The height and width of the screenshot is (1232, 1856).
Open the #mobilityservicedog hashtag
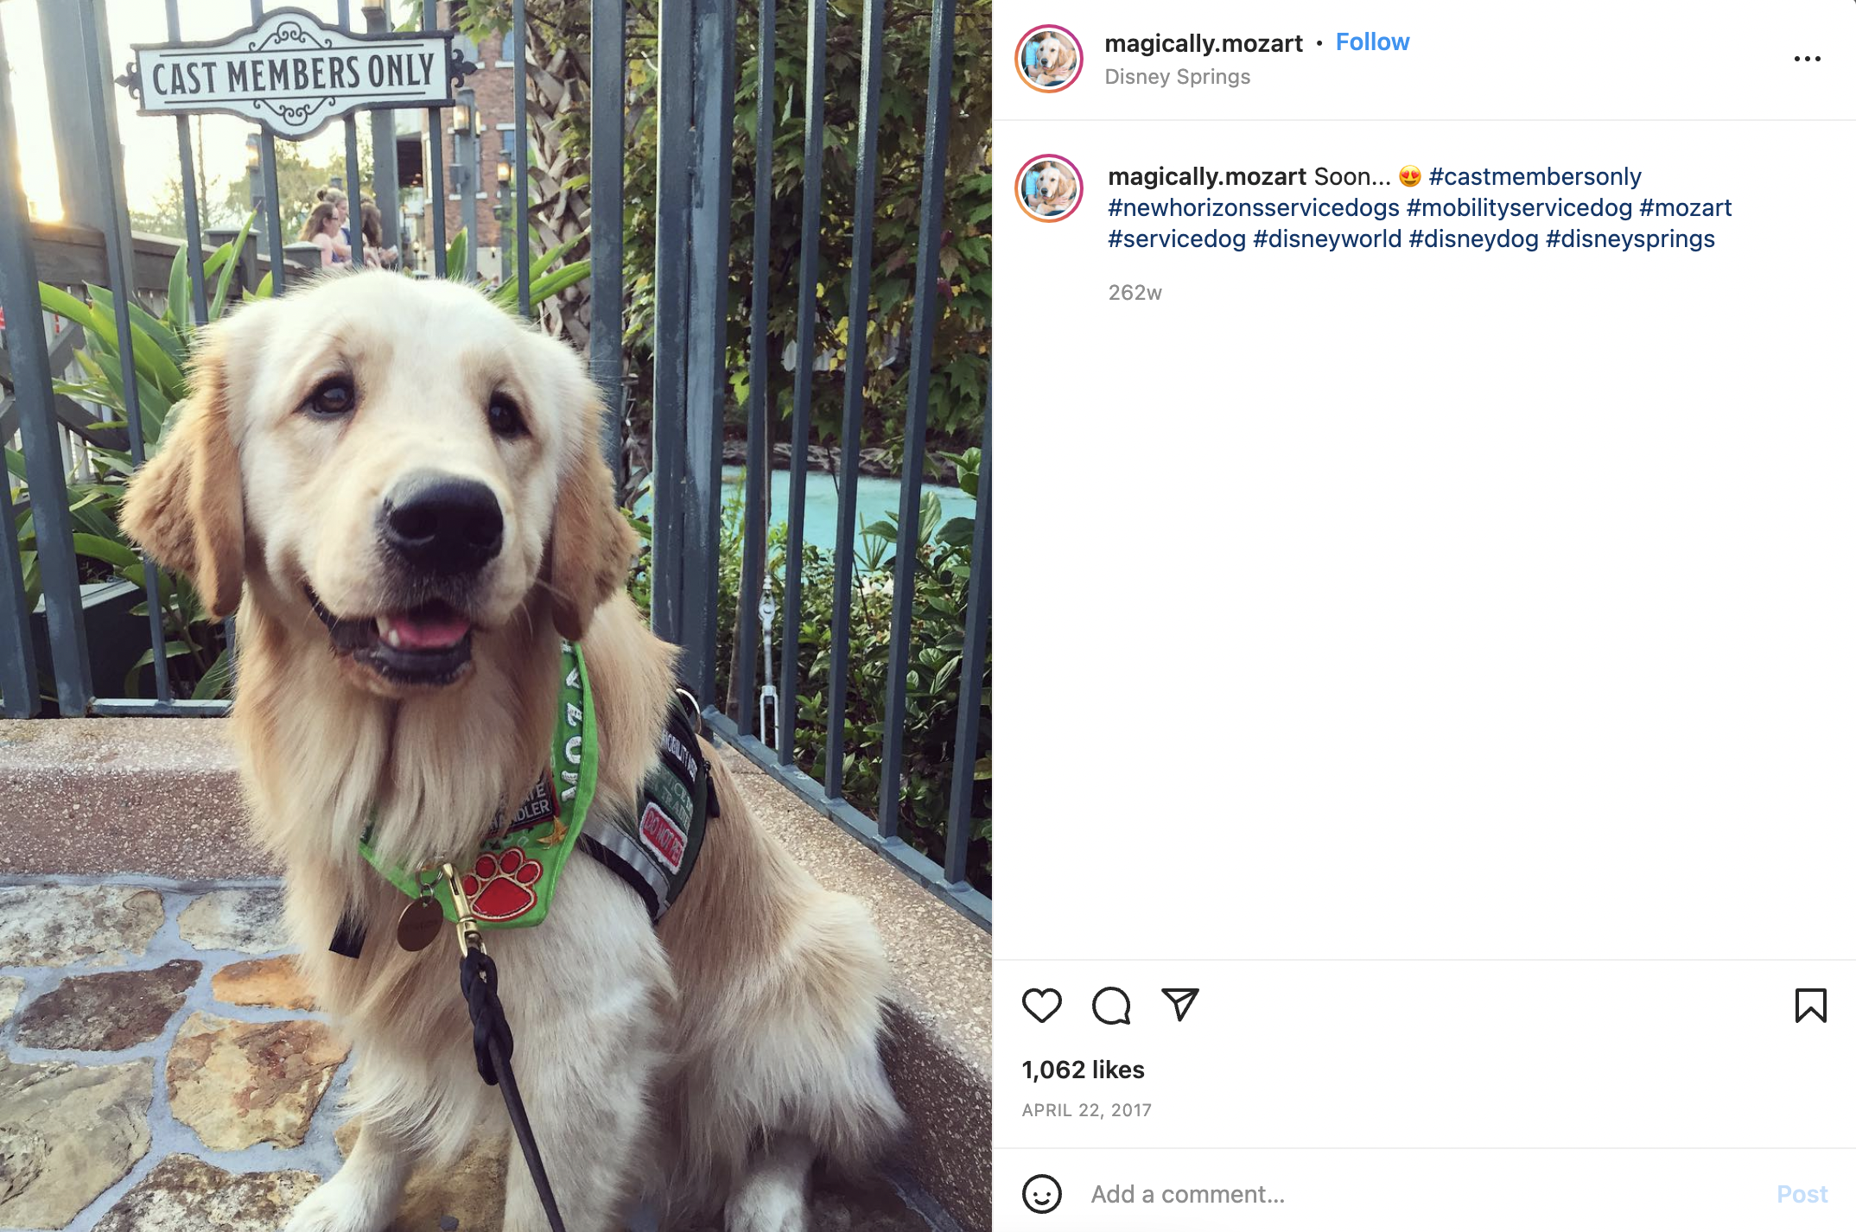[x=1519, y=207]
